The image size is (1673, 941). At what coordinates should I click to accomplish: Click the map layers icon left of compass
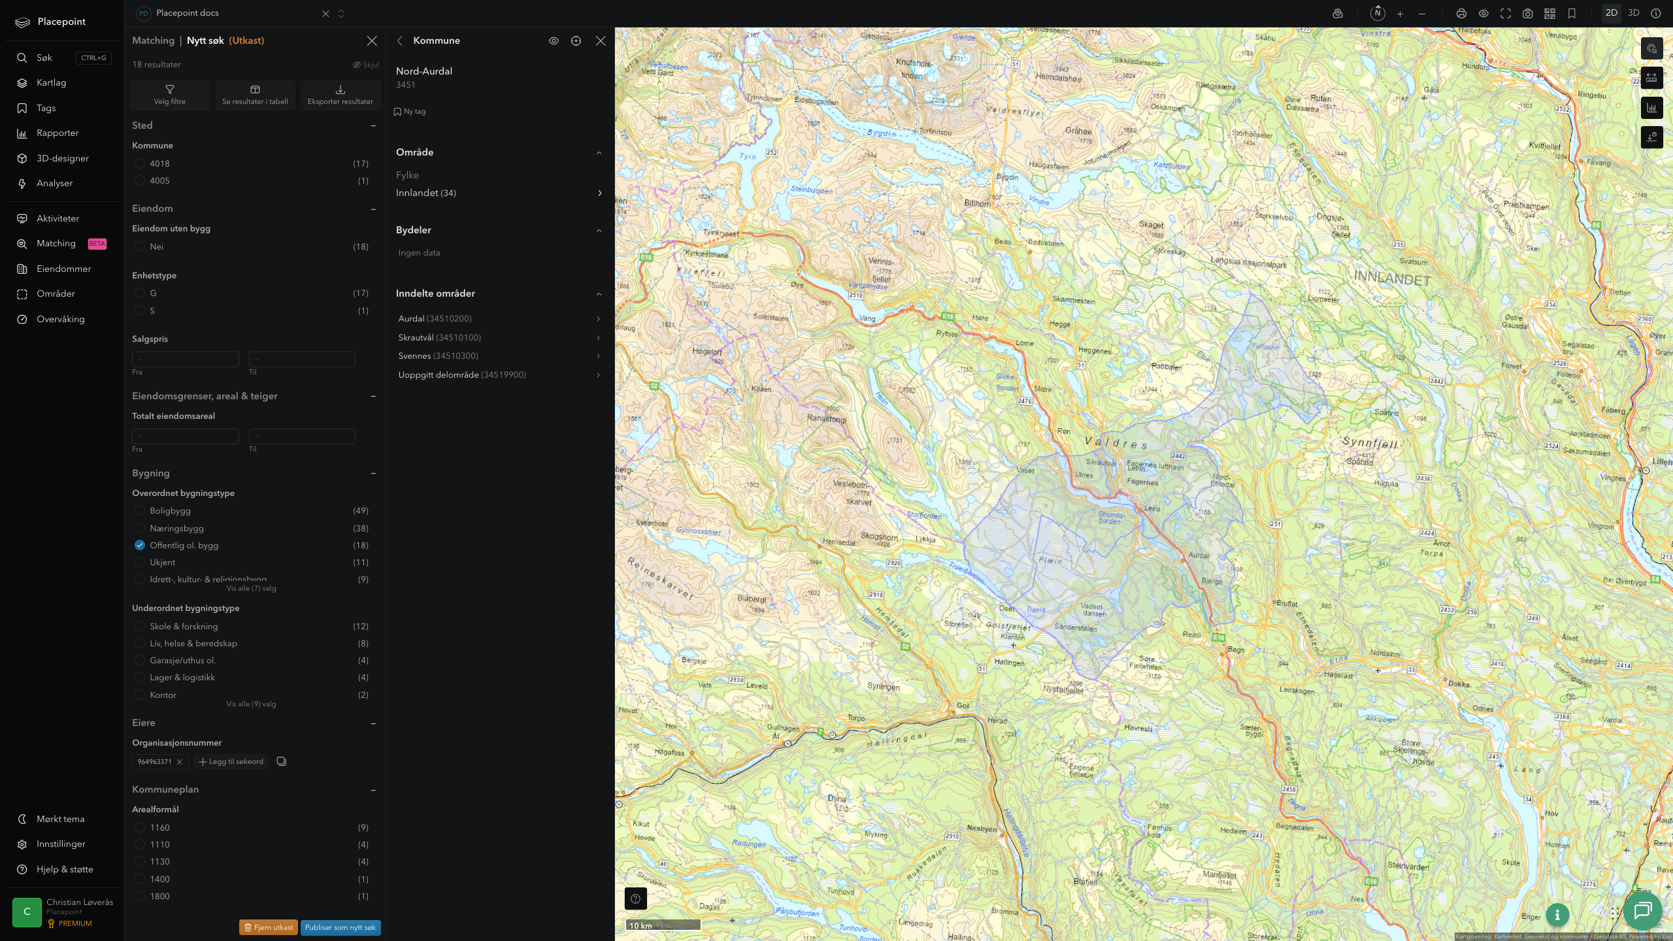[x=1338, y=14]
